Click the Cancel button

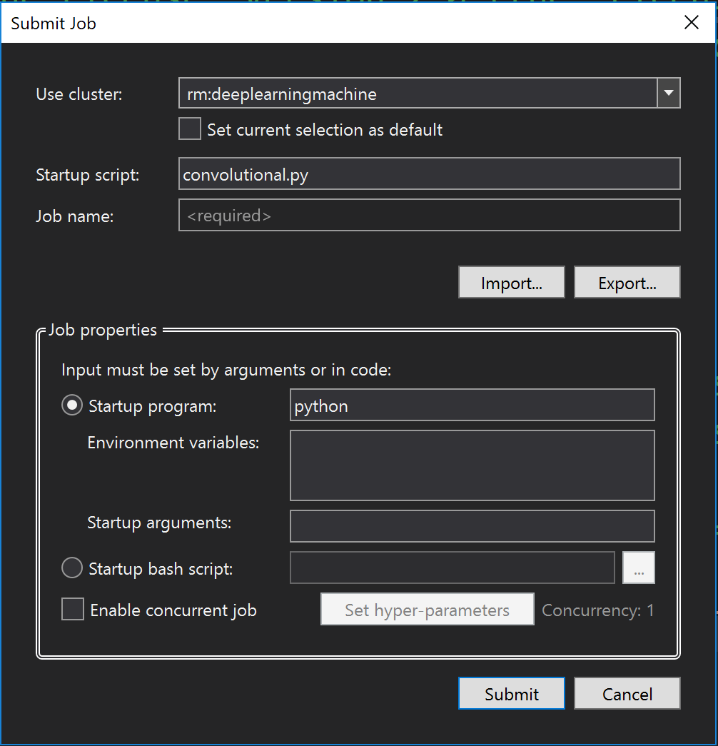627,692
